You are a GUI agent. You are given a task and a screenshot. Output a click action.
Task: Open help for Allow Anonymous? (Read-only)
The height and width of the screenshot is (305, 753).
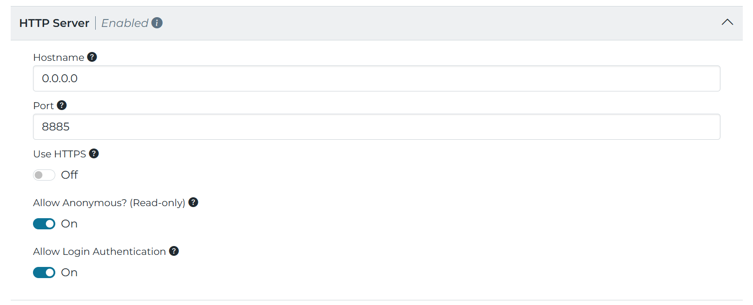click(x=193, y=202)
